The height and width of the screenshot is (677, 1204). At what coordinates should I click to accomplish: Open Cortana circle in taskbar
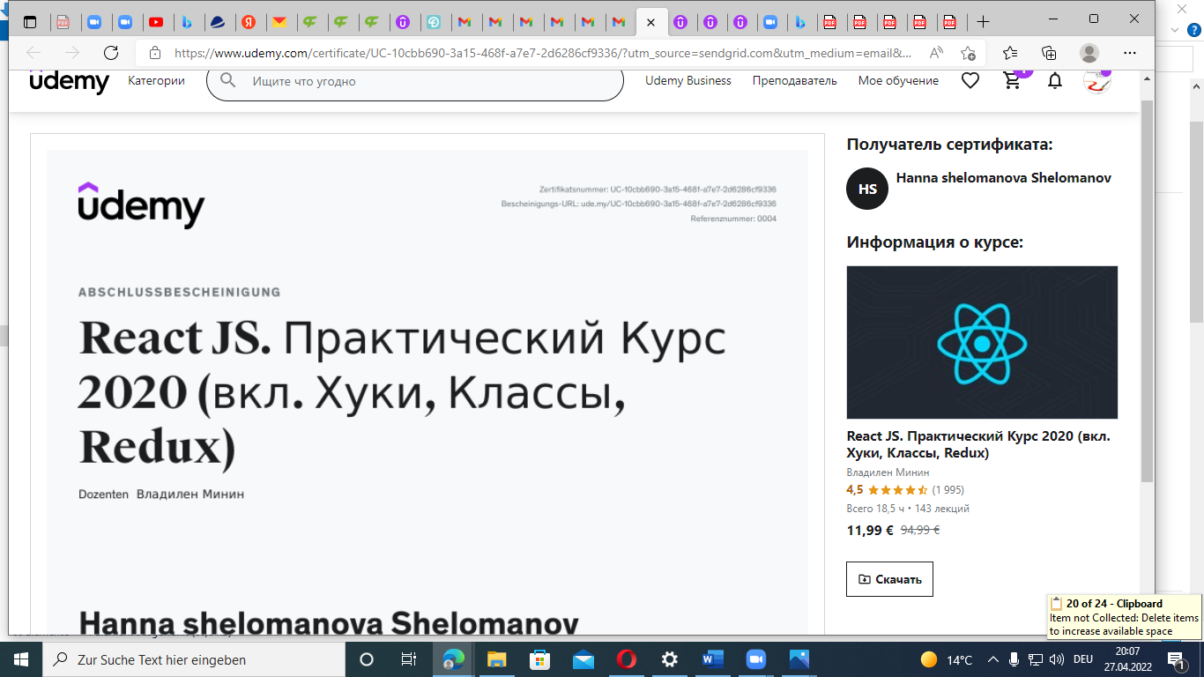(367, 659)
